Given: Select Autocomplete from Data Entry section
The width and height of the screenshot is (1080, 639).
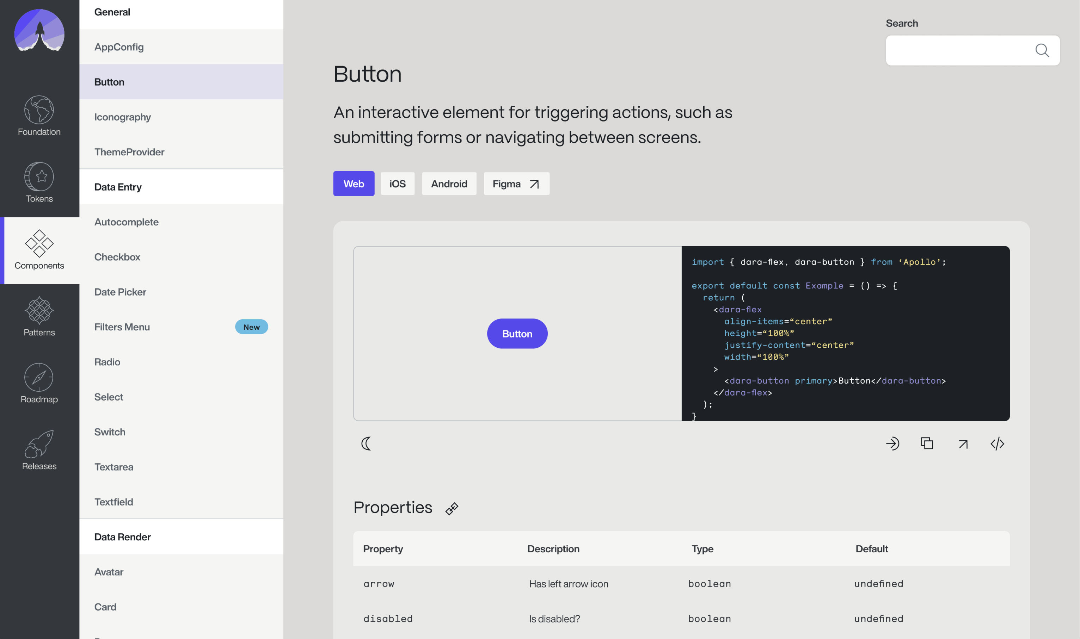Looking at the screenshot, I should 126,221.
